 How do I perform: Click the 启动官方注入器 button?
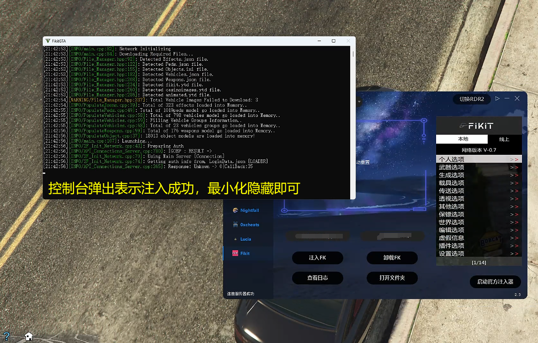click(x=495, y=282)
